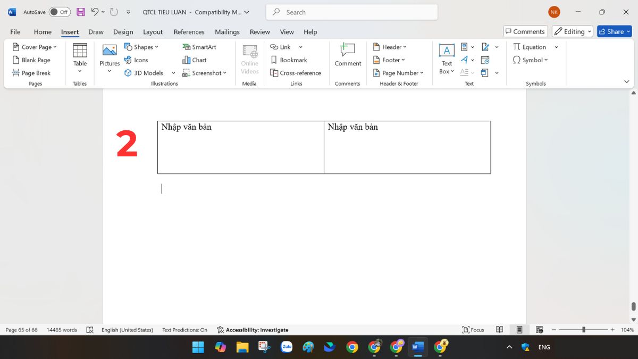Open the Screenshot dropdown

205,73
